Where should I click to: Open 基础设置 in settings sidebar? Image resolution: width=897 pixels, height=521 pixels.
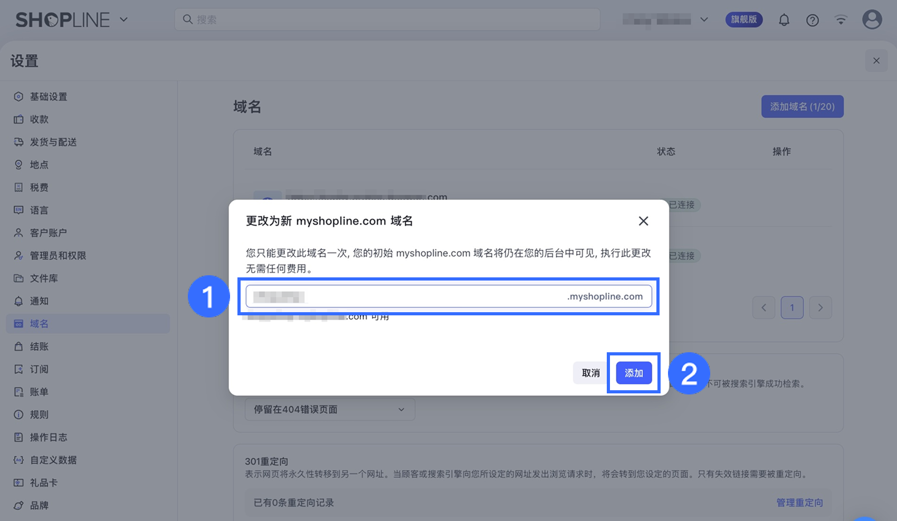49,97
